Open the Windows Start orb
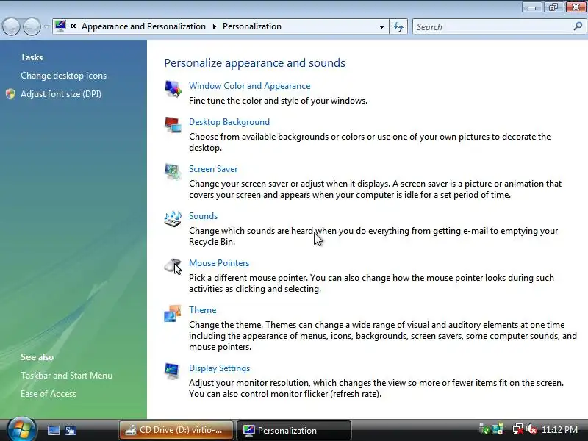Image resolution: width=588 pixels, height=441 pixels. pos(22,430)
